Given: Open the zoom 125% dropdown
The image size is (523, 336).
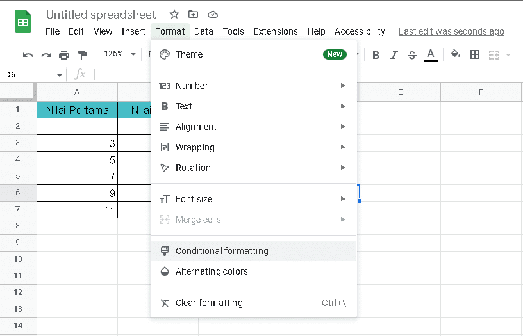Looking at the screenshot, I should [x=119, y=54].
